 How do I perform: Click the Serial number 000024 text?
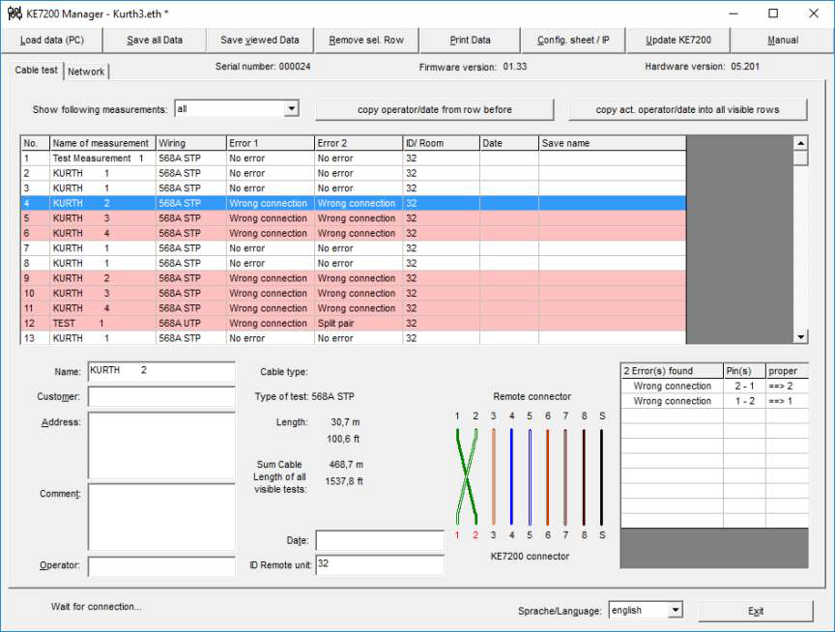coord(263,67)
